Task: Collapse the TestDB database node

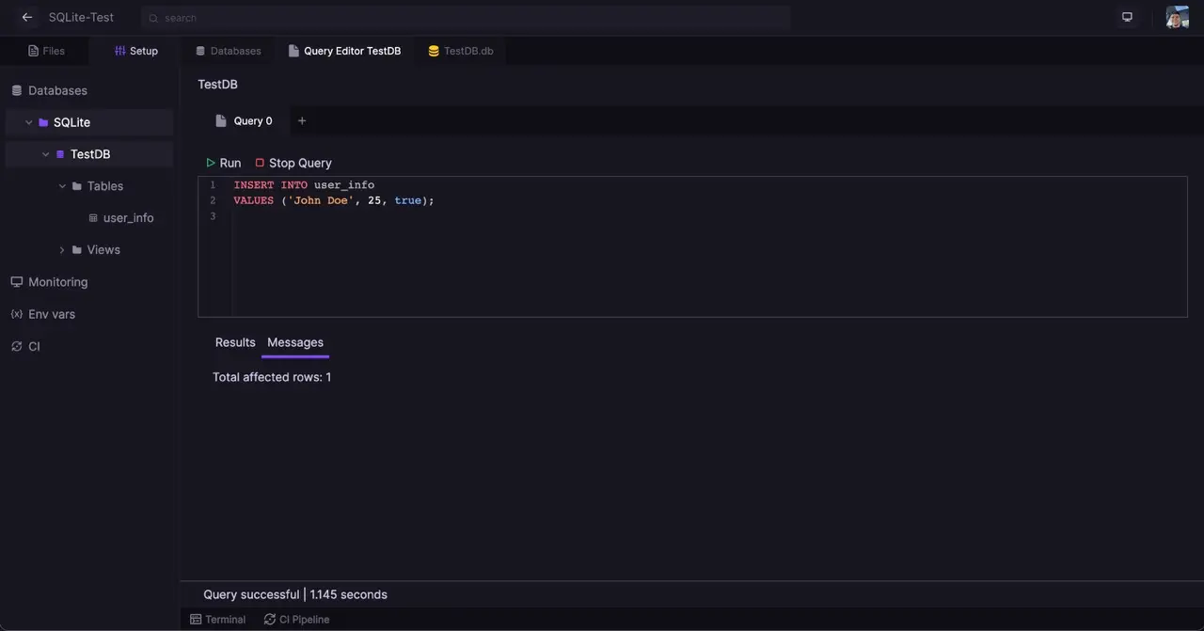Action: click(x=46, y=154)
